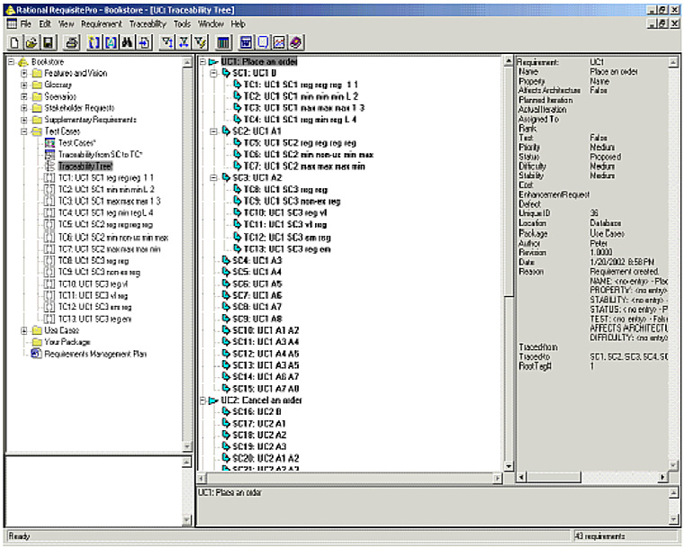Click properties pane horizontal scrollbar thumb
This screenshot has width=684, height=549.
553,477
